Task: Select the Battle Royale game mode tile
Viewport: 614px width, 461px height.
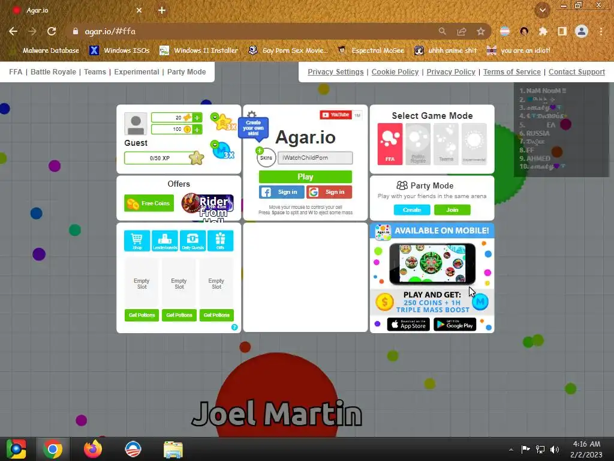Action: click(418, 144)
